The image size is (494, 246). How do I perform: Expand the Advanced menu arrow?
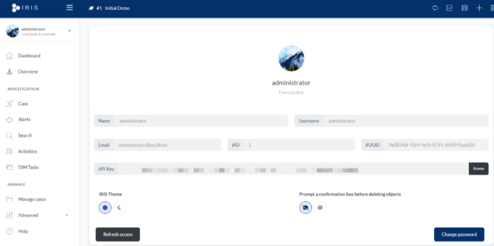point(67,215)
